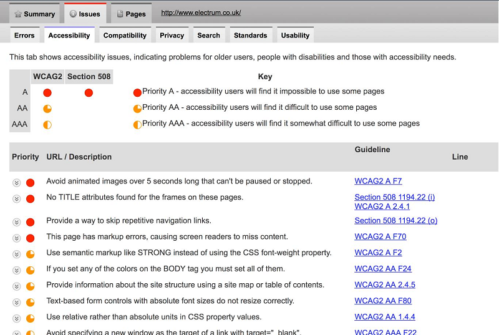
Task: Go to the Privacy sub-tab
Action: pos(172,36)
